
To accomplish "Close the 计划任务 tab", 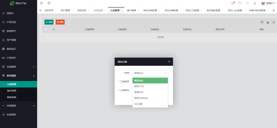I will point(105,11).
